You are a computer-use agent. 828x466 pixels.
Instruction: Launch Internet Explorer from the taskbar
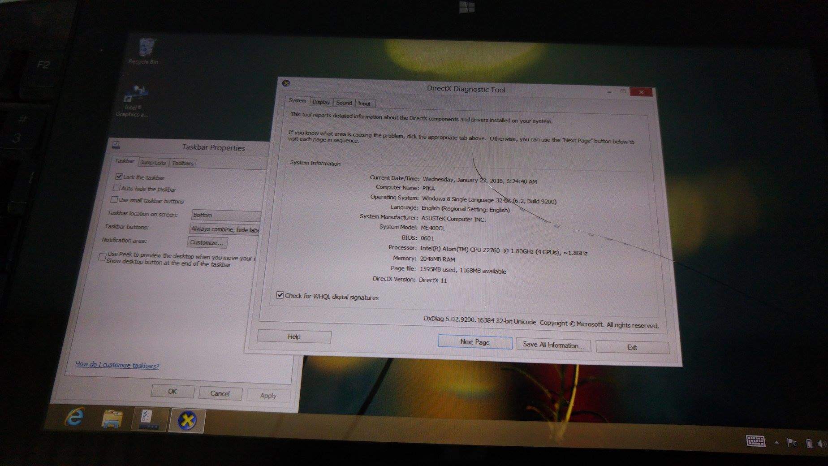75,417
